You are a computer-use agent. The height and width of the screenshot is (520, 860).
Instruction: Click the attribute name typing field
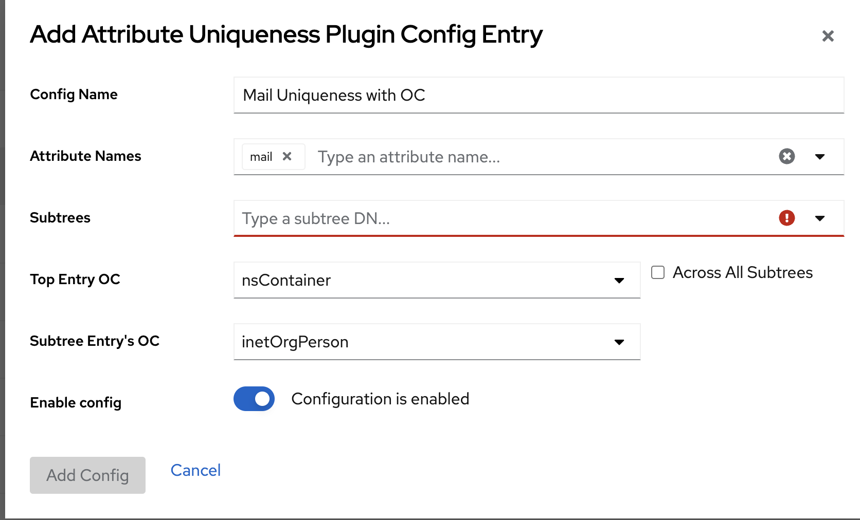click(x=540, y=157)
